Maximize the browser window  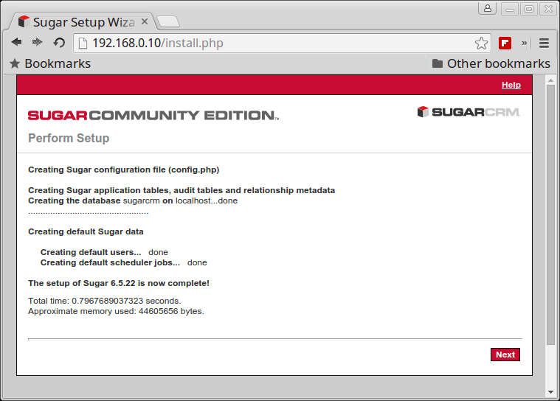[x=529, y=9]
